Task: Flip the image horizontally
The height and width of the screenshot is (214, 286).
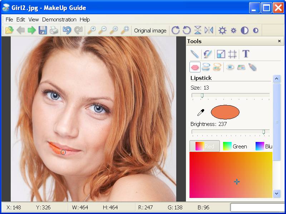Action: point(209,30)
